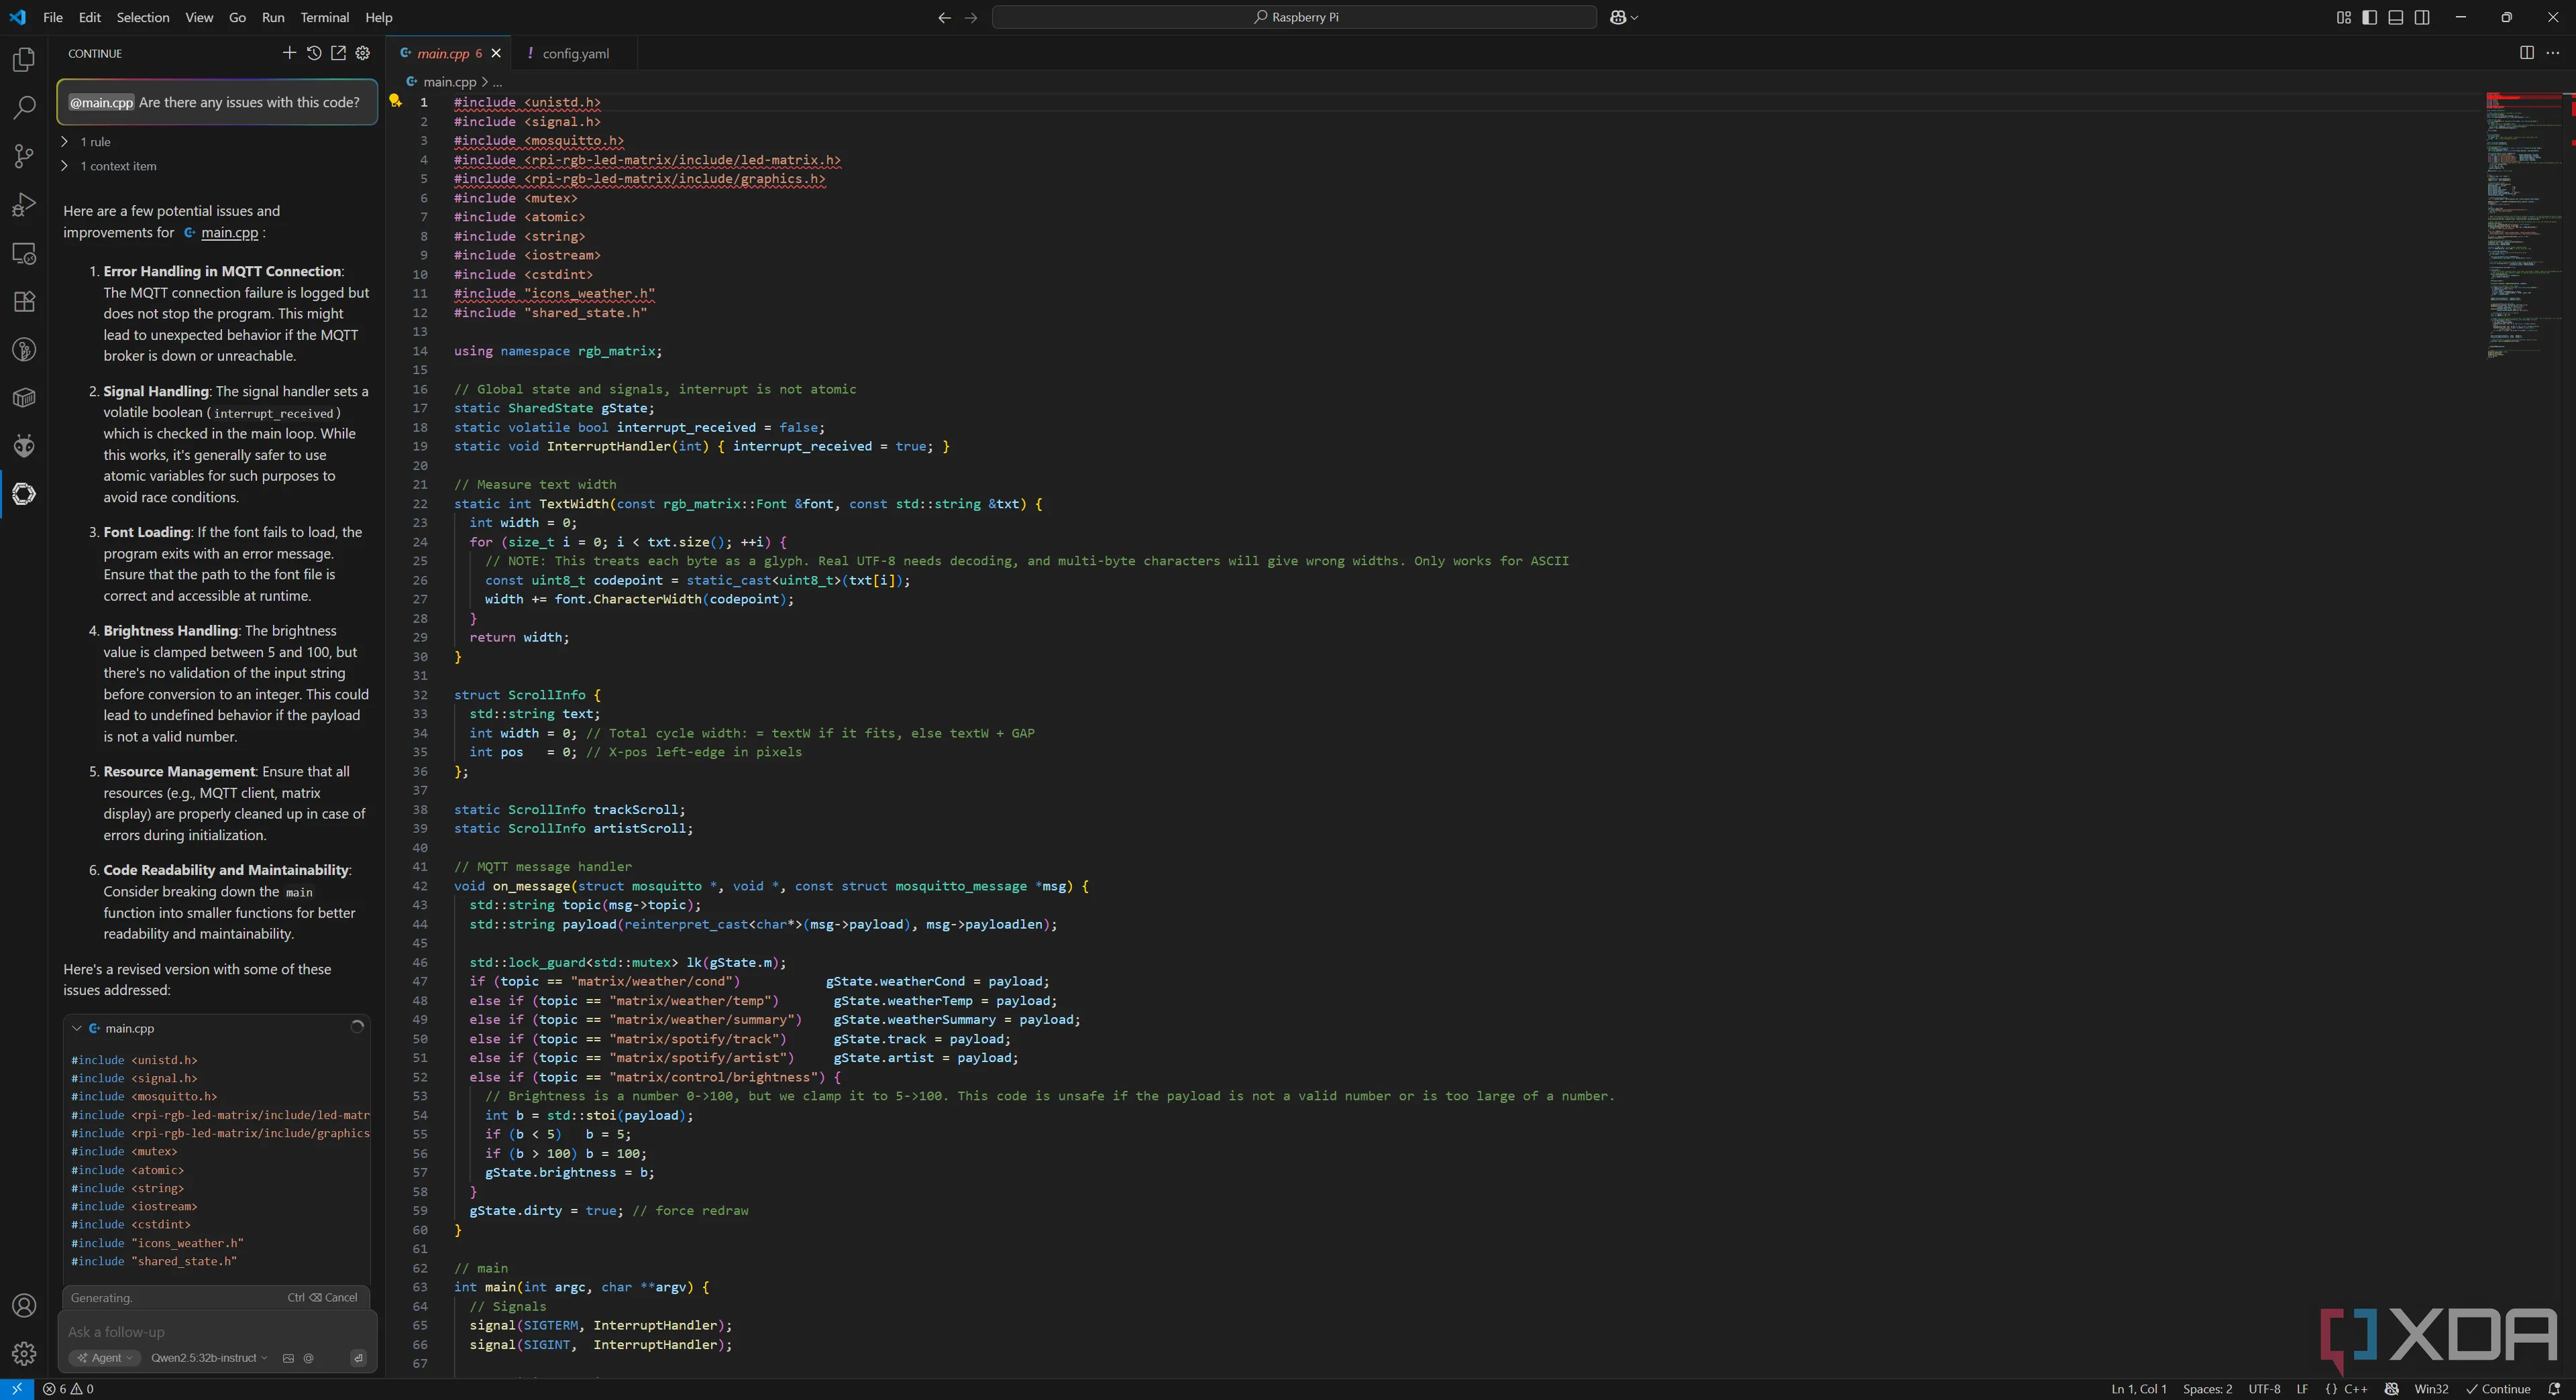Open the Go menu
This screenshot has width=2576, height=1400.
237,17
